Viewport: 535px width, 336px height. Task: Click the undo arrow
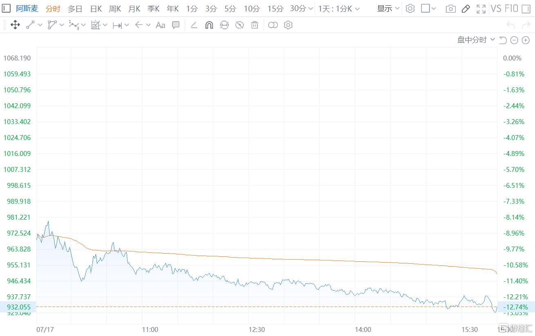click(x=511, y=25)
